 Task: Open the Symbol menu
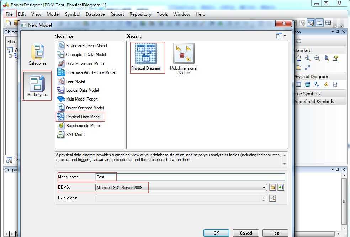[x=73, y=14]
